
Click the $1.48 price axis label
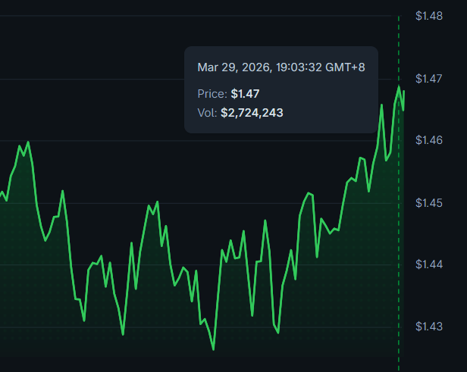pyautogui.click(x=429, y=16)
